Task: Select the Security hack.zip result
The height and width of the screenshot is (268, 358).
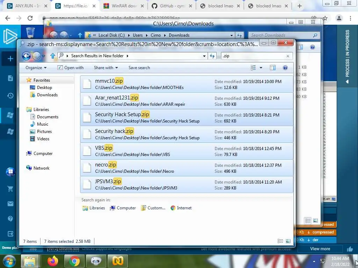Action: [x=187, y=134]
